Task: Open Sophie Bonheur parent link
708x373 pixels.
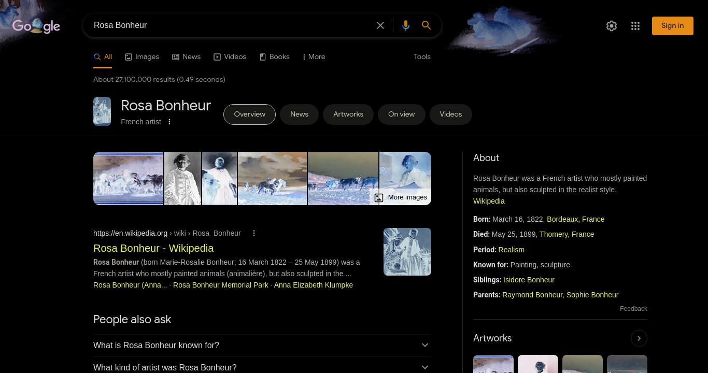Action: click(x=592, y=295)
